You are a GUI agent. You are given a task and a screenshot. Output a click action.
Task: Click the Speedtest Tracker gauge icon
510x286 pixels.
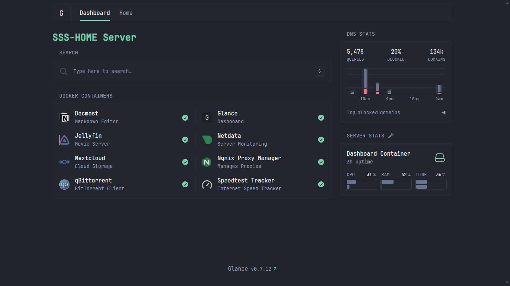207,184
